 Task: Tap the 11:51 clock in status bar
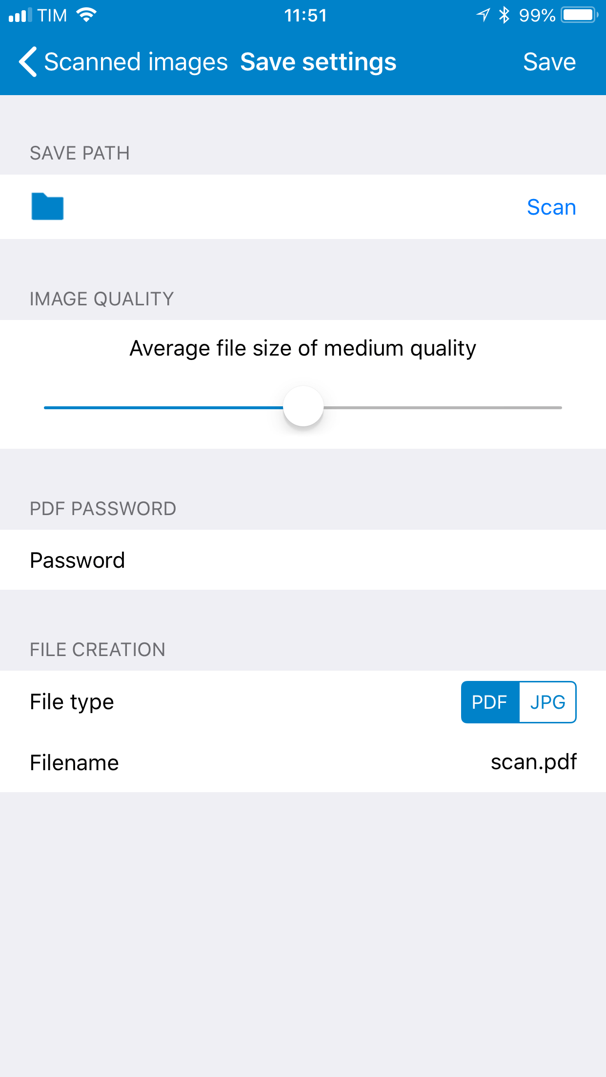tap(305, 15)
